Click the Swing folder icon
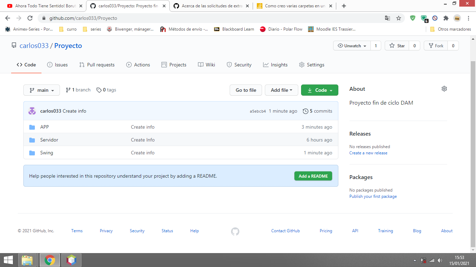The height and width of the screenshot is (267, 476). coord(32,153)
